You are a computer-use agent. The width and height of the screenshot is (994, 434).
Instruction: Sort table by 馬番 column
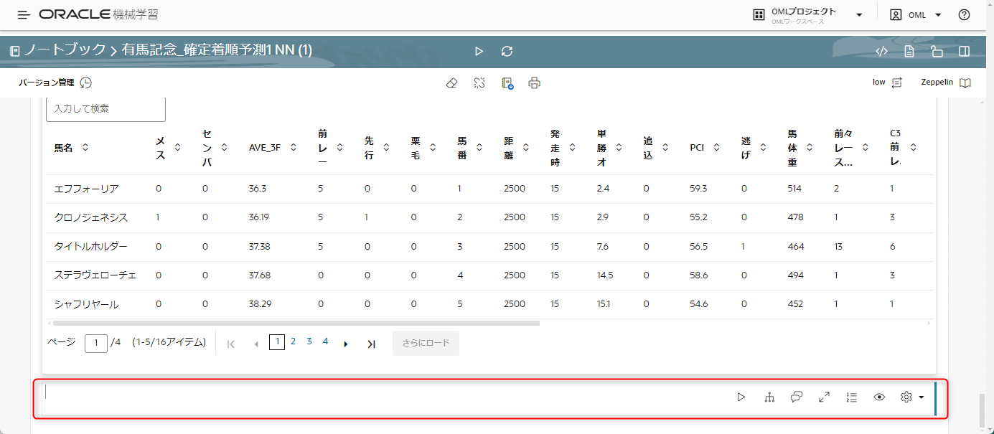[479, 148]
